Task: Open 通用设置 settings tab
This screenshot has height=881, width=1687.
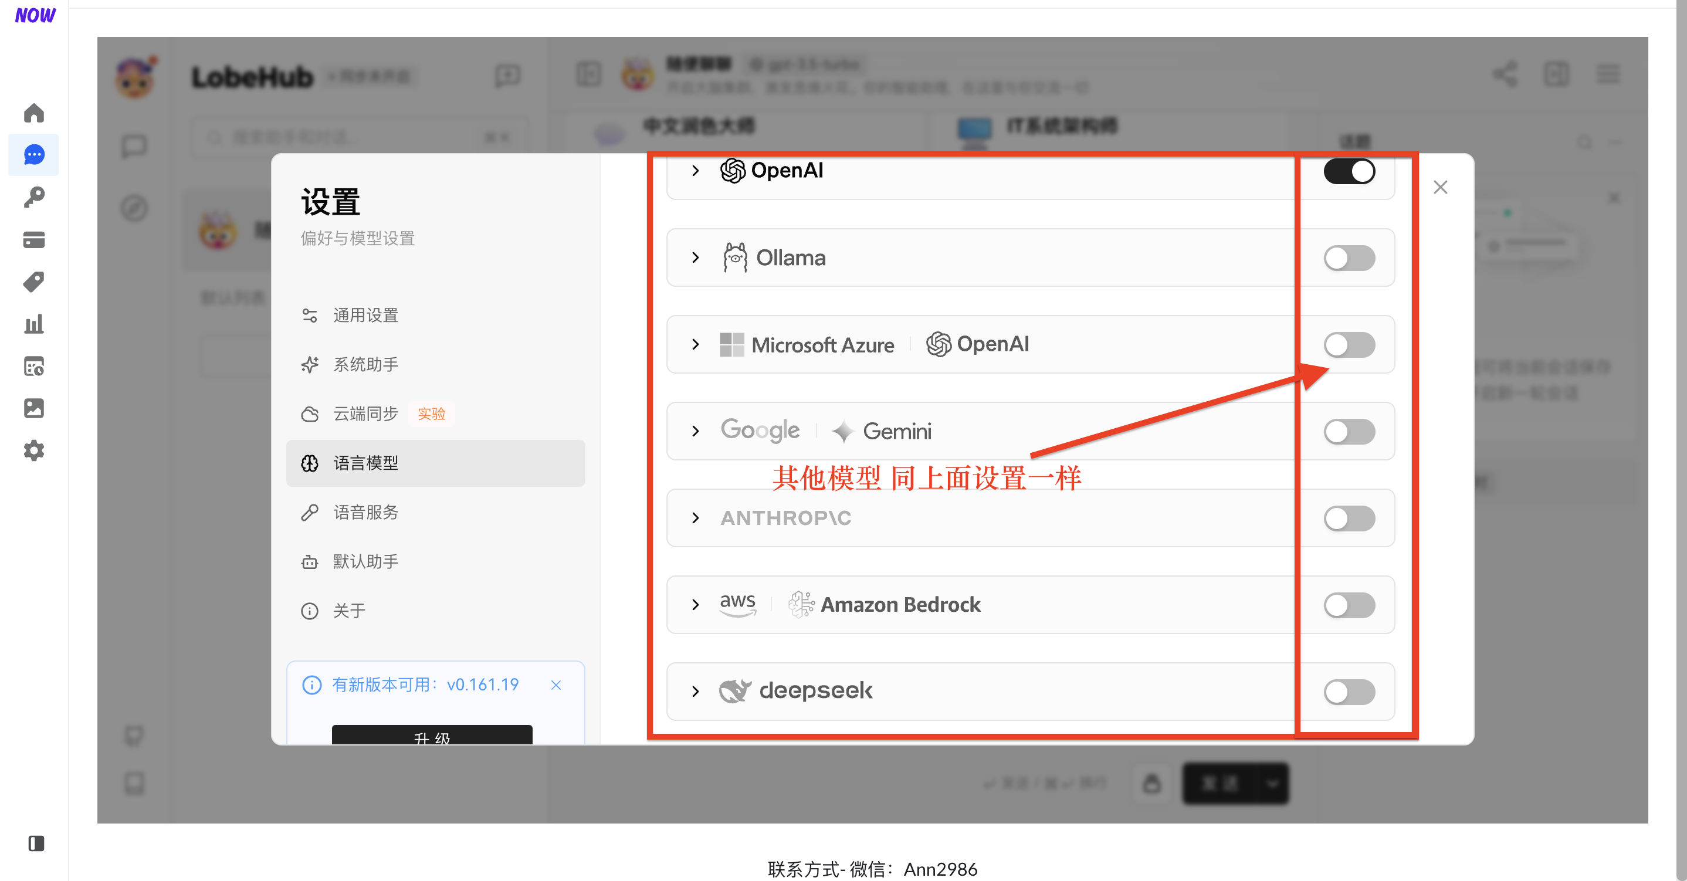Action: pos(435,316)
